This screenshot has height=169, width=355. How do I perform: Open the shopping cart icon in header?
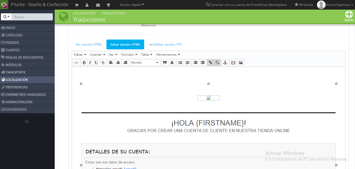click(x=76, y=5)
